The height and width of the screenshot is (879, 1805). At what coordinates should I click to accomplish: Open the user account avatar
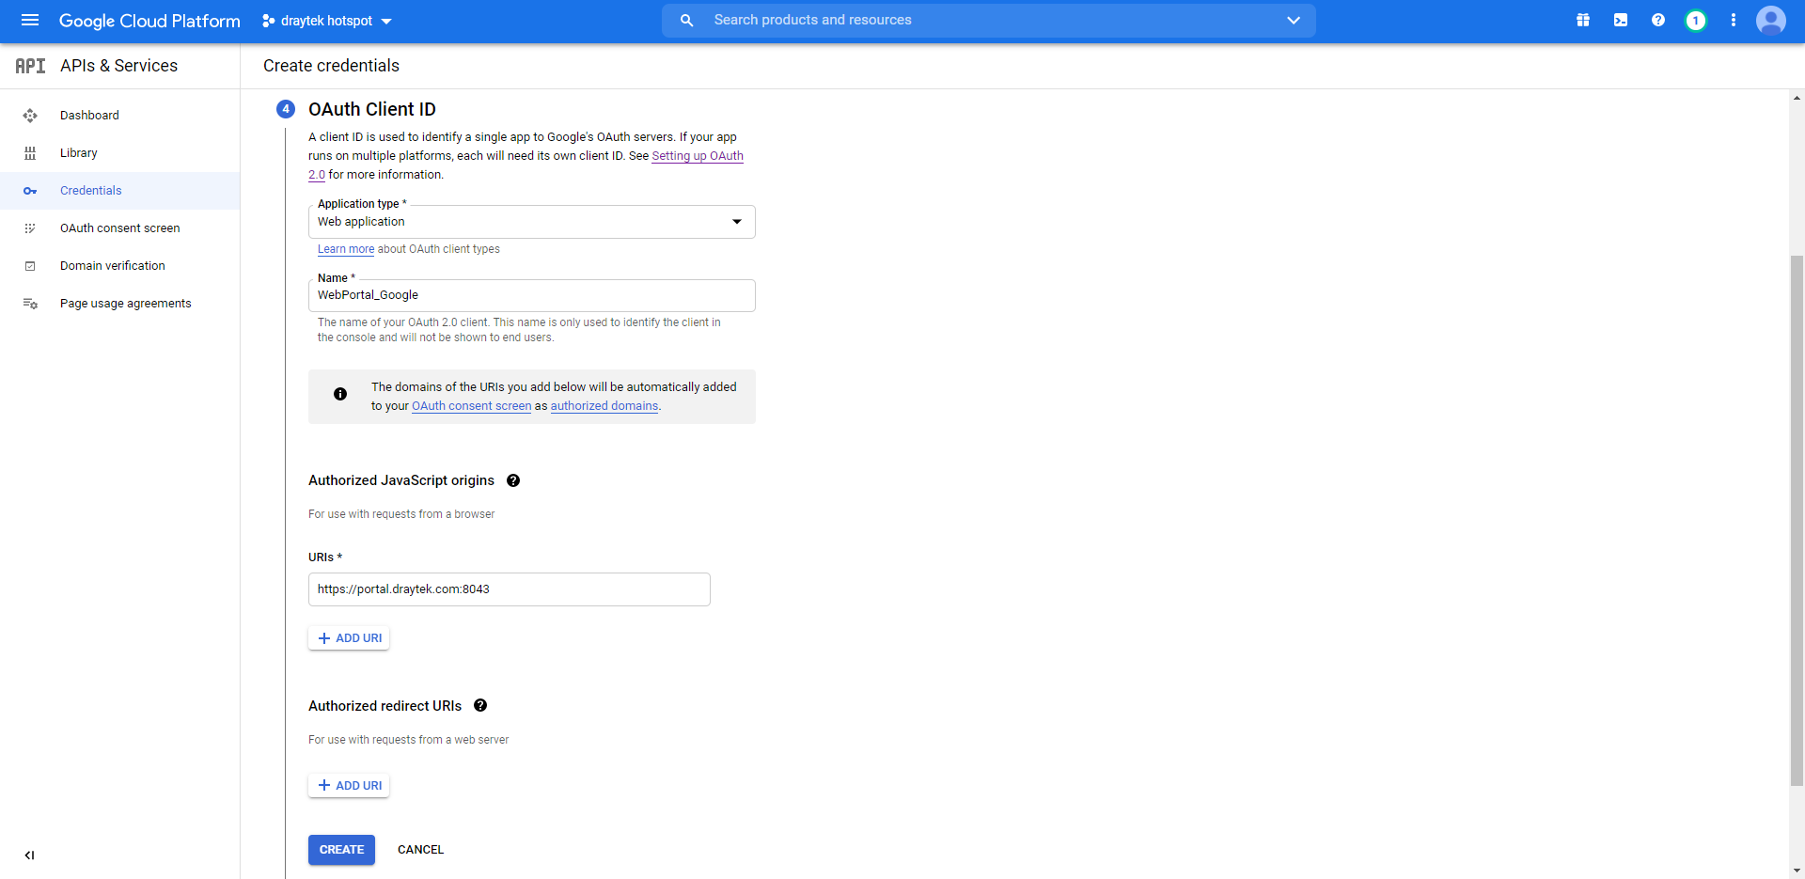coord(1771,20)
